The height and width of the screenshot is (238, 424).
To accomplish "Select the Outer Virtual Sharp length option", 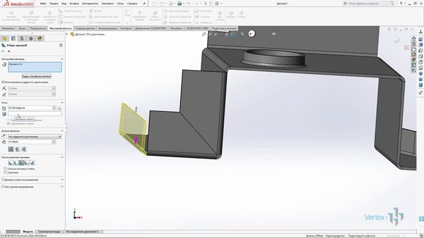I will pyautogui.click(x=11, y=149).
